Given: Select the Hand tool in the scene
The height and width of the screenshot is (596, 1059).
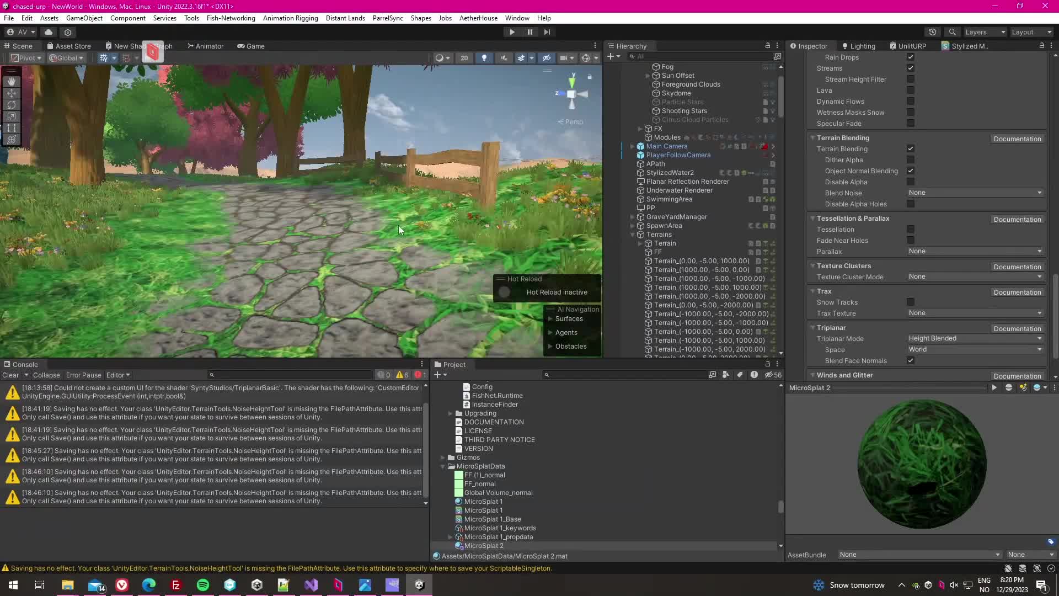Looking at the screenshot, I should [11, 81].
